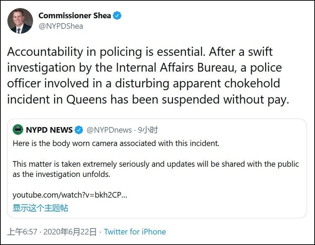Click the NYPD NEWS avatar icon
The image size is (315, 245).
coord(18,130)
